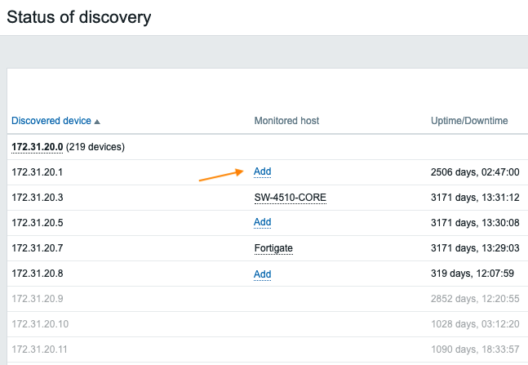The image size is (528, 365).
Task: Click Add for device 172.31.20.1
Action: (262, 171)
